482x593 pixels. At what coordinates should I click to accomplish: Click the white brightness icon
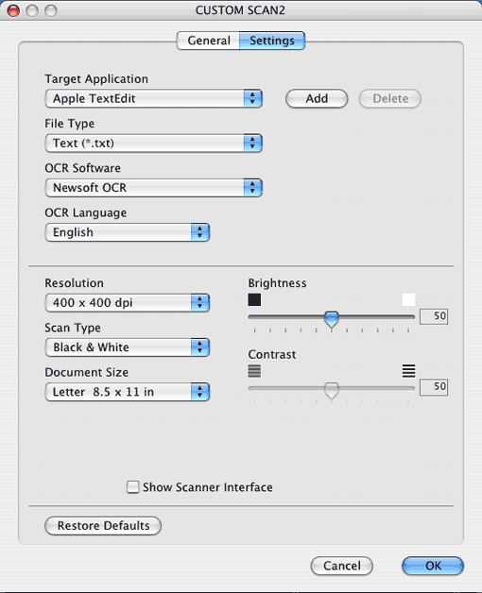[x=408, y=300]
